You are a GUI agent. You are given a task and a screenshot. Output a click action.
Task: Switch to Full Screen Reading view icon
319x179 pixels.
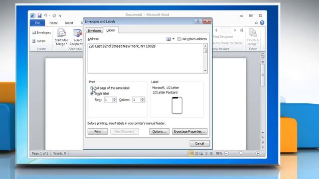click(196, 154)
